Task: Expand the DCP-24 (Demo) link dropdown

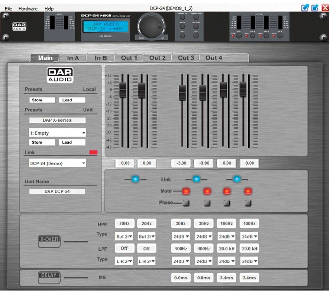Action: (x=58, y=163)
